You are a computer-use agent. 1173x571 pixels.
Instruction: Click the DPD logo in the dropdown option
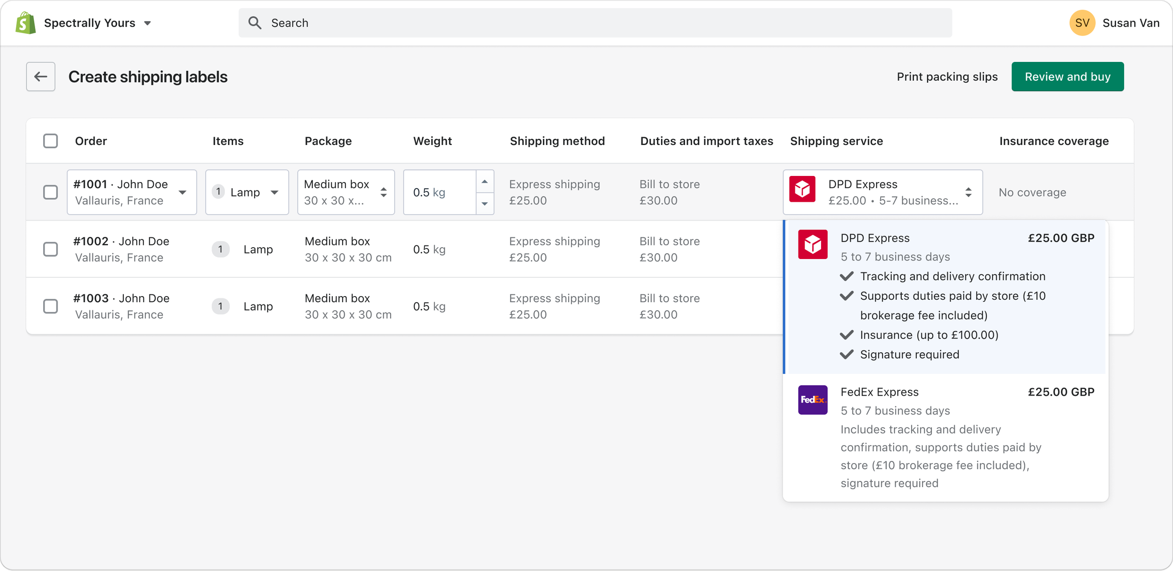(813, 244)
